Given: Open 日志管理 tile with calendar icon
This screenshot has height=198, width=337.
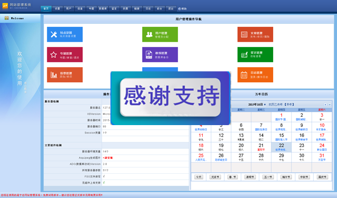Looking at the screenshot, I should [255, 74].
